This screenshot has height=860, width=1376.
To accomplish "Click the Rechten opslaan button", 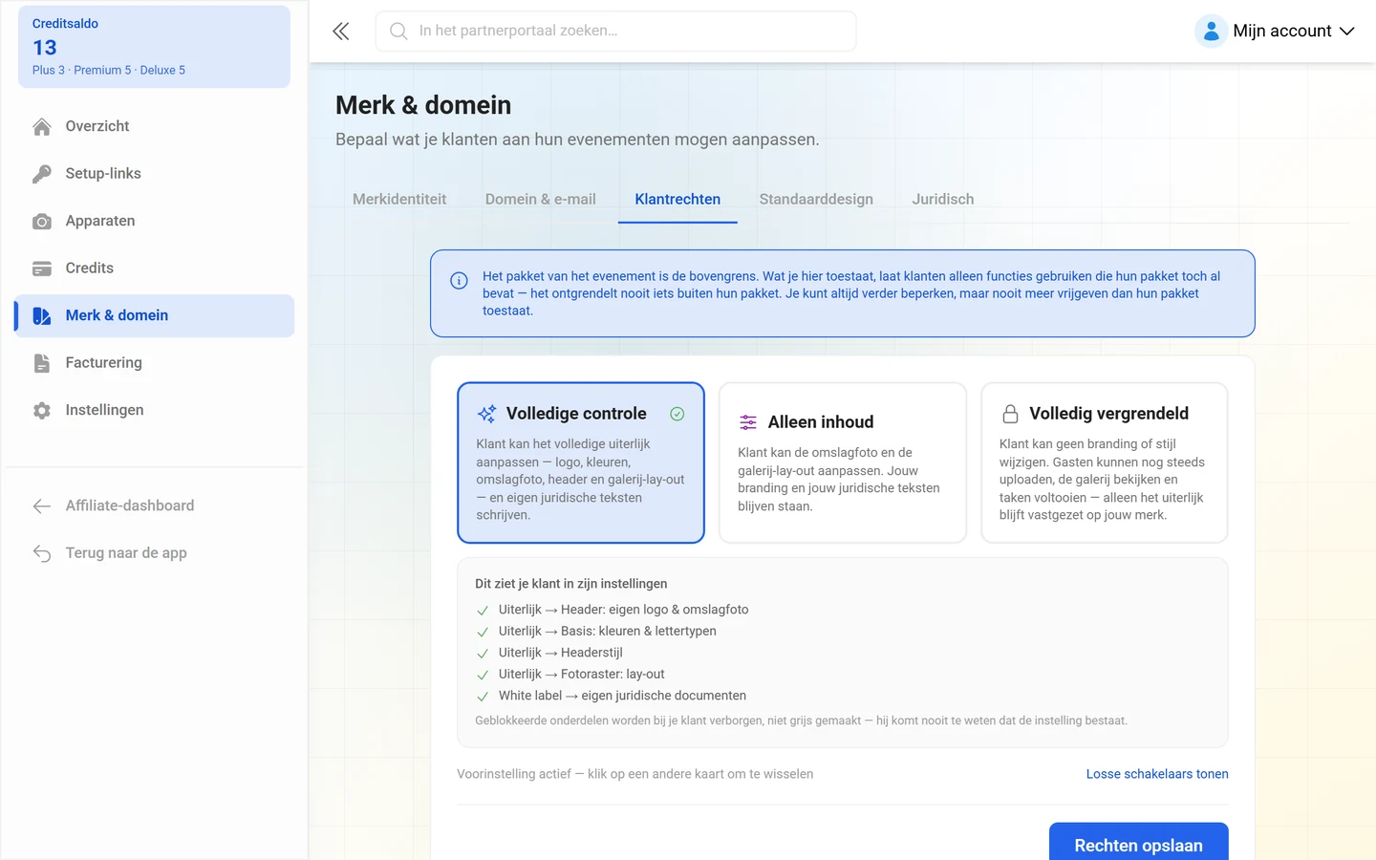I will point(1139,845).
